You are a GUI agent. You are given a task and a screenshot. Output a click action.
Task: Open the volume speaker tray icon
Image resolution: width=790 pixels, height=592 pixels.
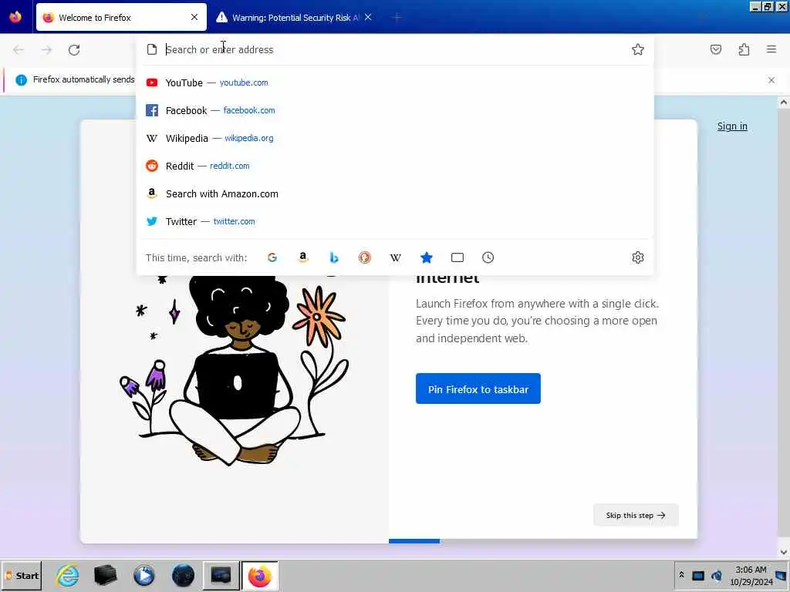click(717, 575)
